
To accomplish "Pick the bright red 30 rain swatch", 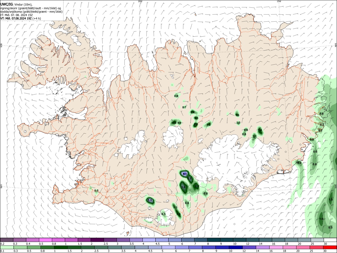I will click(x=330, y=247).
